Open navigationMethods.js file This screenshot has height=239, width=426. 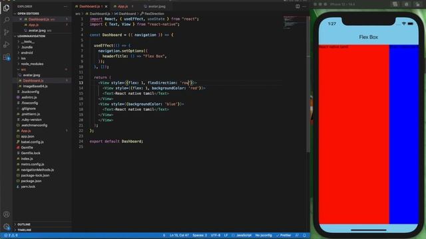pos(37,170)
